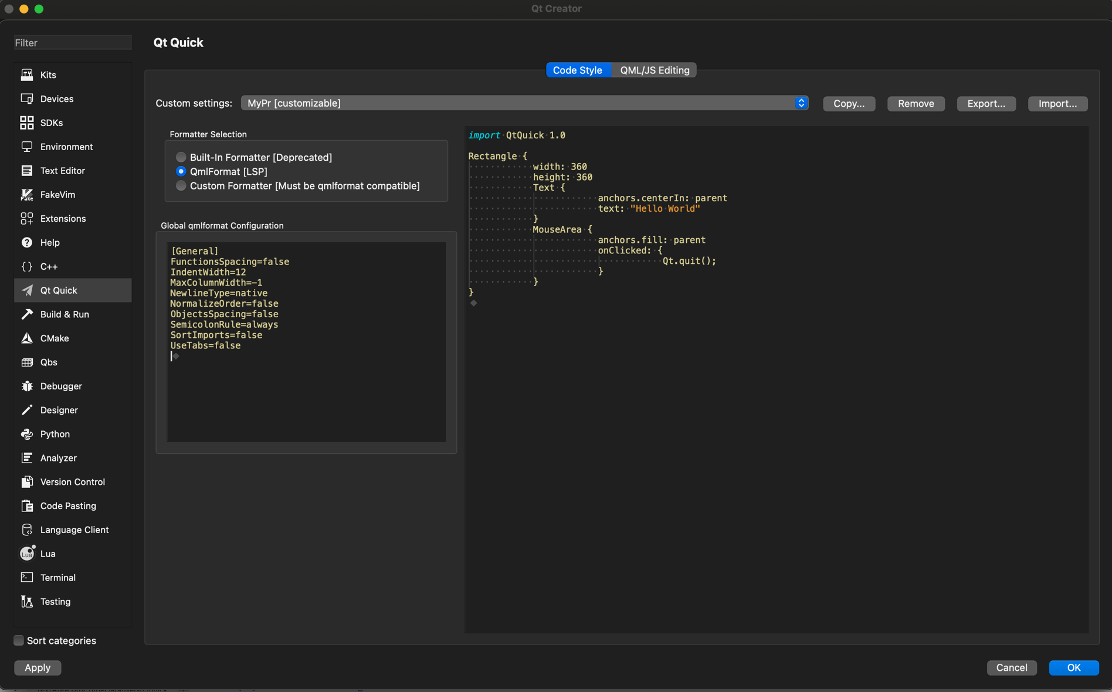Open Devices settings via its icon
The height and width of the screenshot is (692, 1112).
pos(27,99)
